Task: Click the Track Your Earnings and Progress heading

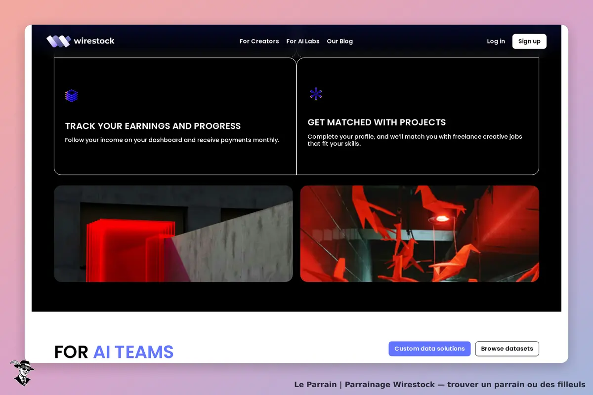Action: pyautogui.click(x=153, y=126)
